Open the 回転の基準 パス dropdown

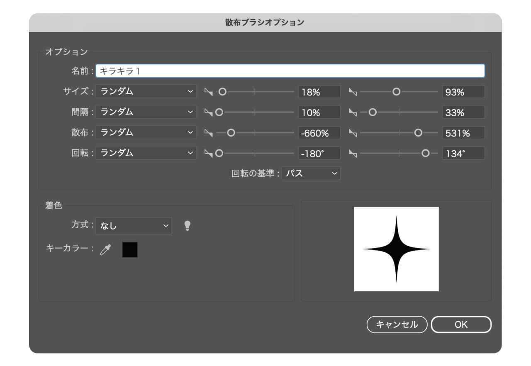point(311,173)
